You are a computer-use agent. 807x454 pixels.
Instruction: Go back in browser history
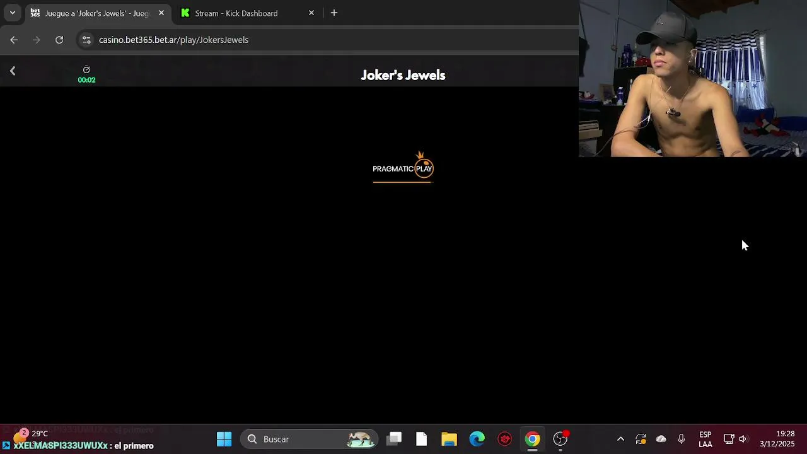(x=14, y=40)
